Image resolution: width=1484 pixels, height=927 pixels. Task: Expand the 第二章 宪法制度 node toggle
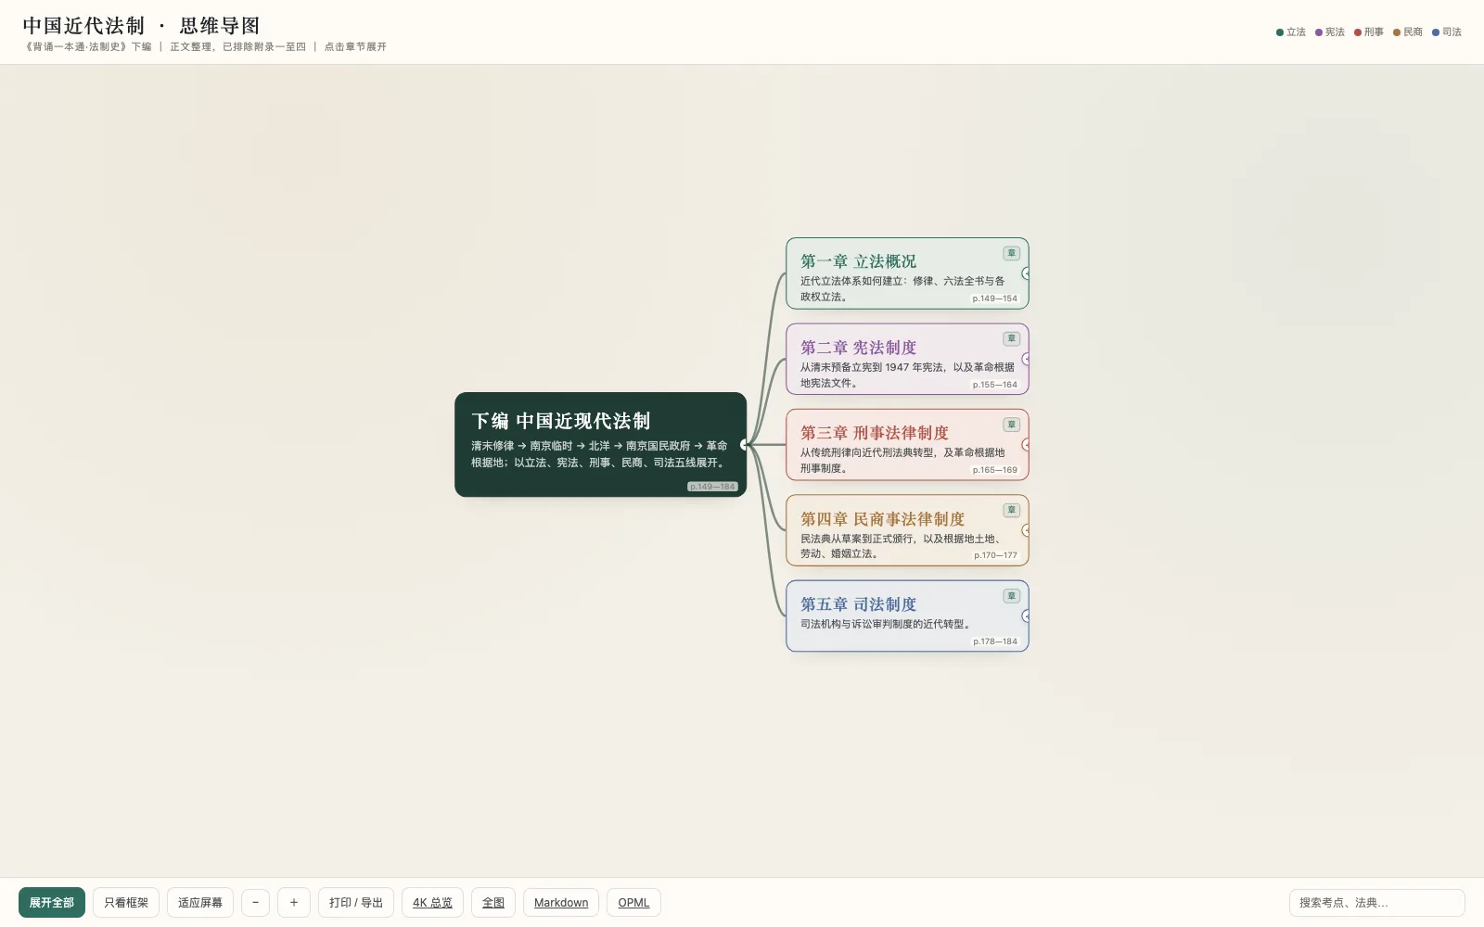1027,359
